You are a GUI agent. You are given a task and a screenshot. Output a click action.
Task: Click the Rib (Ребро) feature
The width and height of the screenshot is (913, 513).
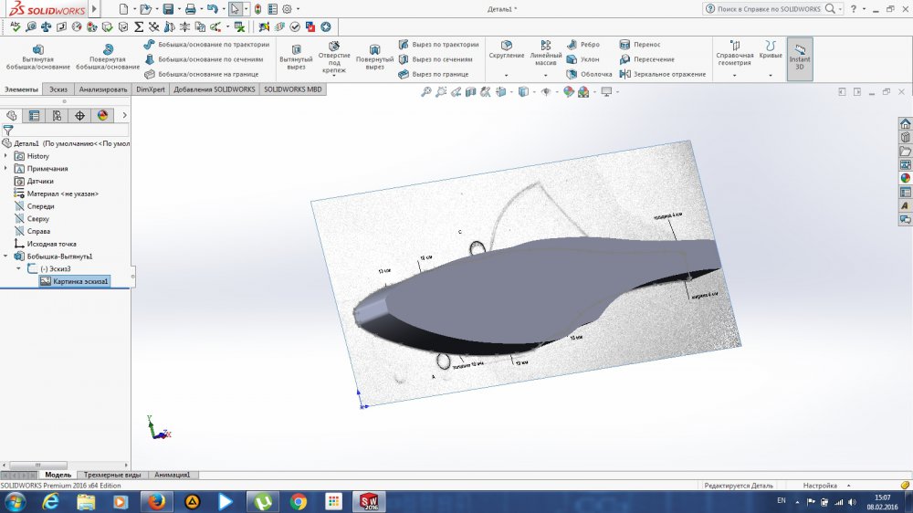click(x=584, y=44)
